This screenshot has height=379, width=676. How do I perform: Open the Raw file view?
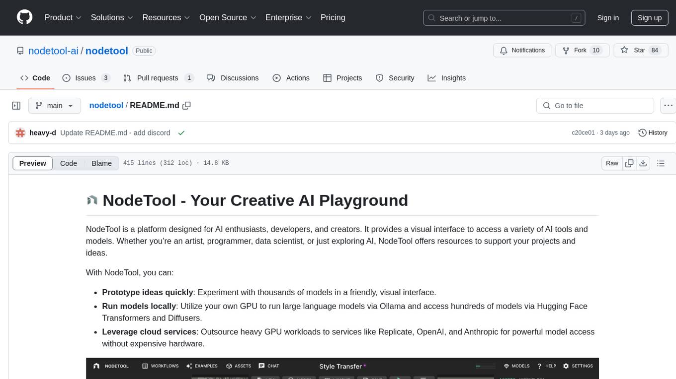[x=612, y=163]
